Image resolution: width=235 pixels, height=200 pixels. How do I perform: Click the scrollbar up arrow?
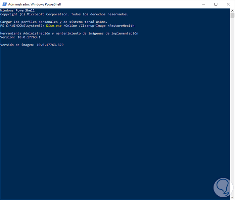[x=232, y=11]
